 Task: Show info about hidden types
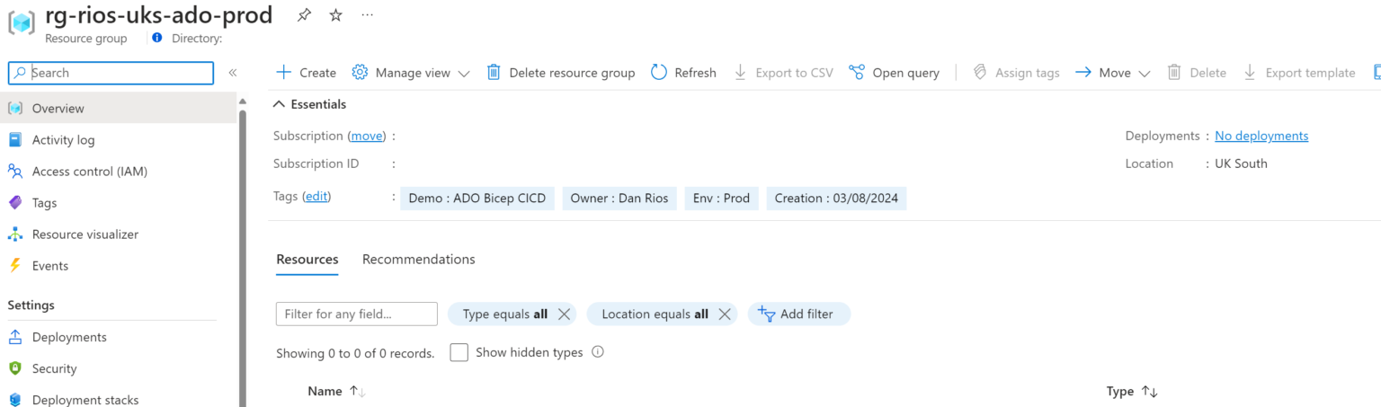pyautogui.click(x=597, y=352)
